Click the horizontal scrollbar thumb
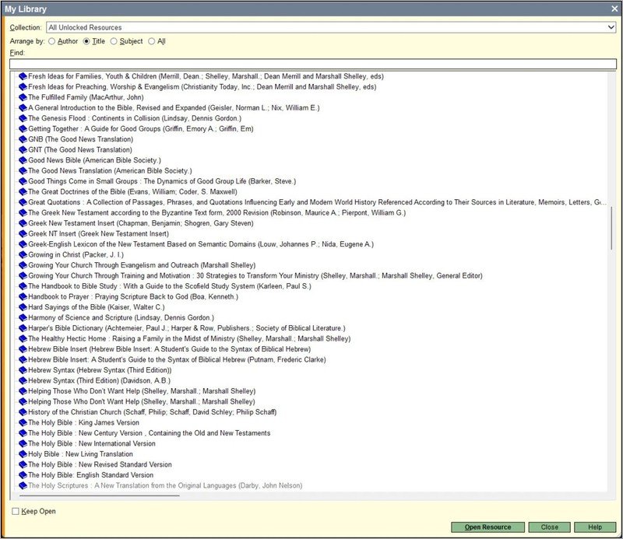623x539 pixels. pyautogui.click(x=100, y=495)
